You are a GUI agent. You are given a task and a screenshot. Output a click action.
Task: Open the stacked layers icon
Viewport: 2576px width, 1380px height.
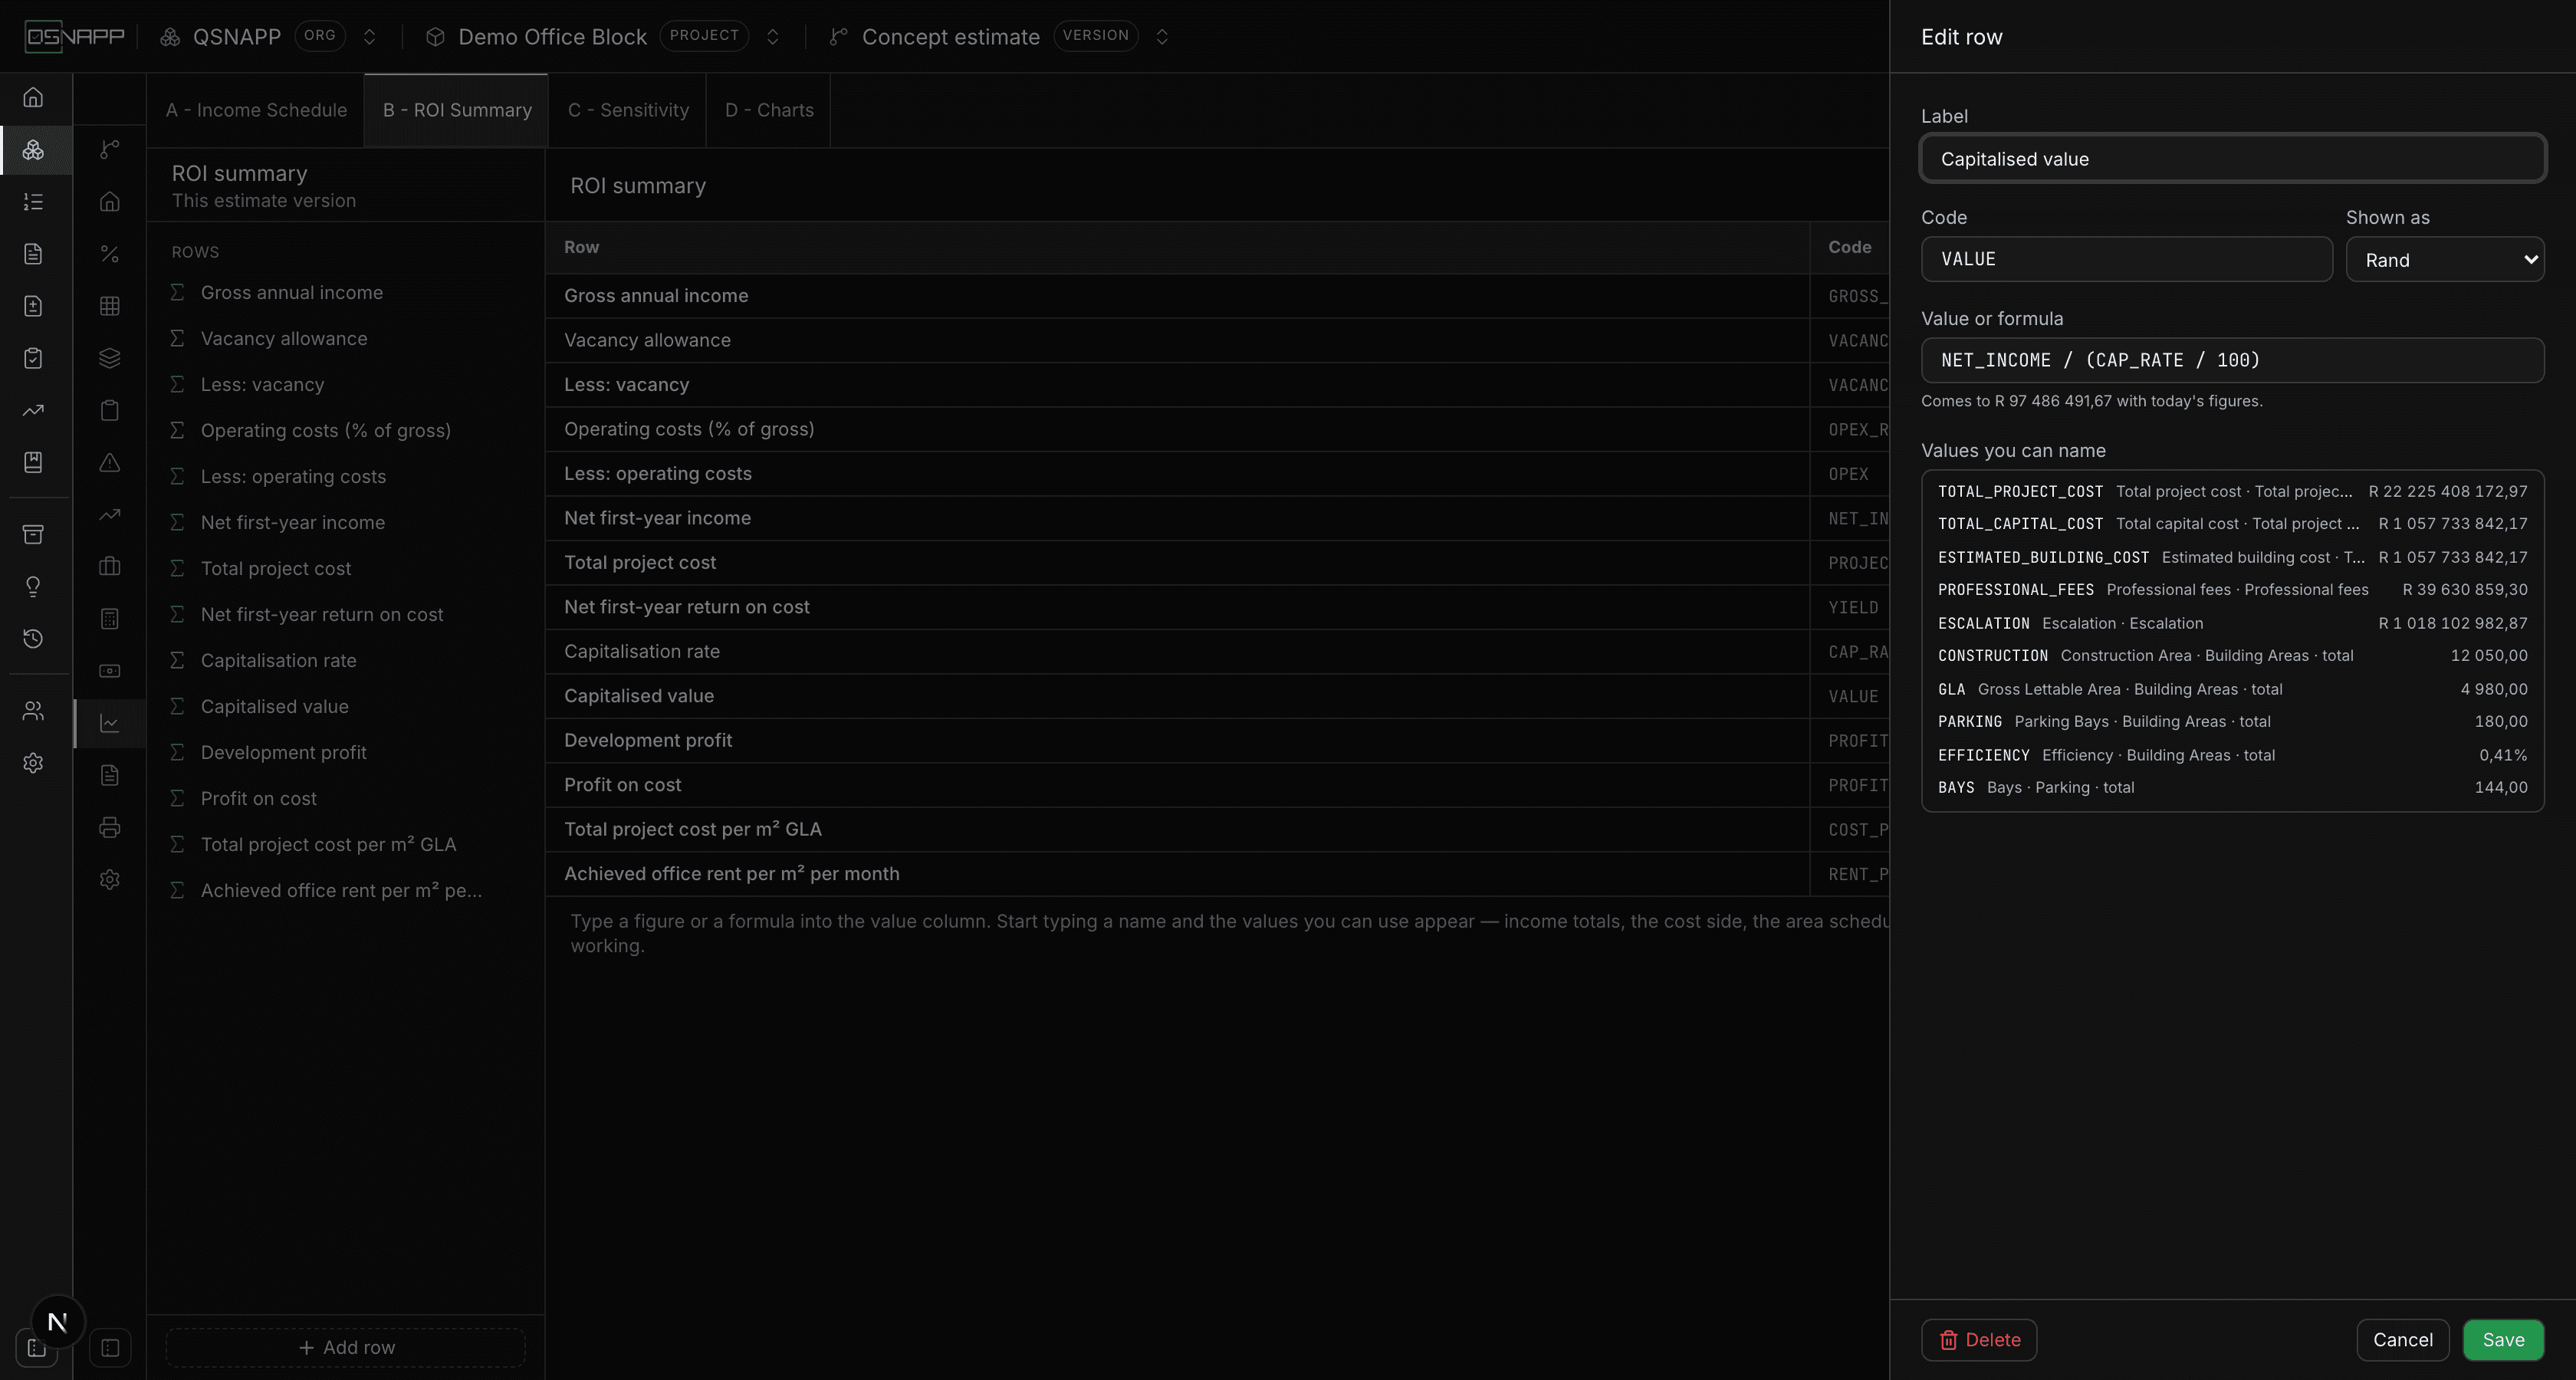(x=110, y=358)
